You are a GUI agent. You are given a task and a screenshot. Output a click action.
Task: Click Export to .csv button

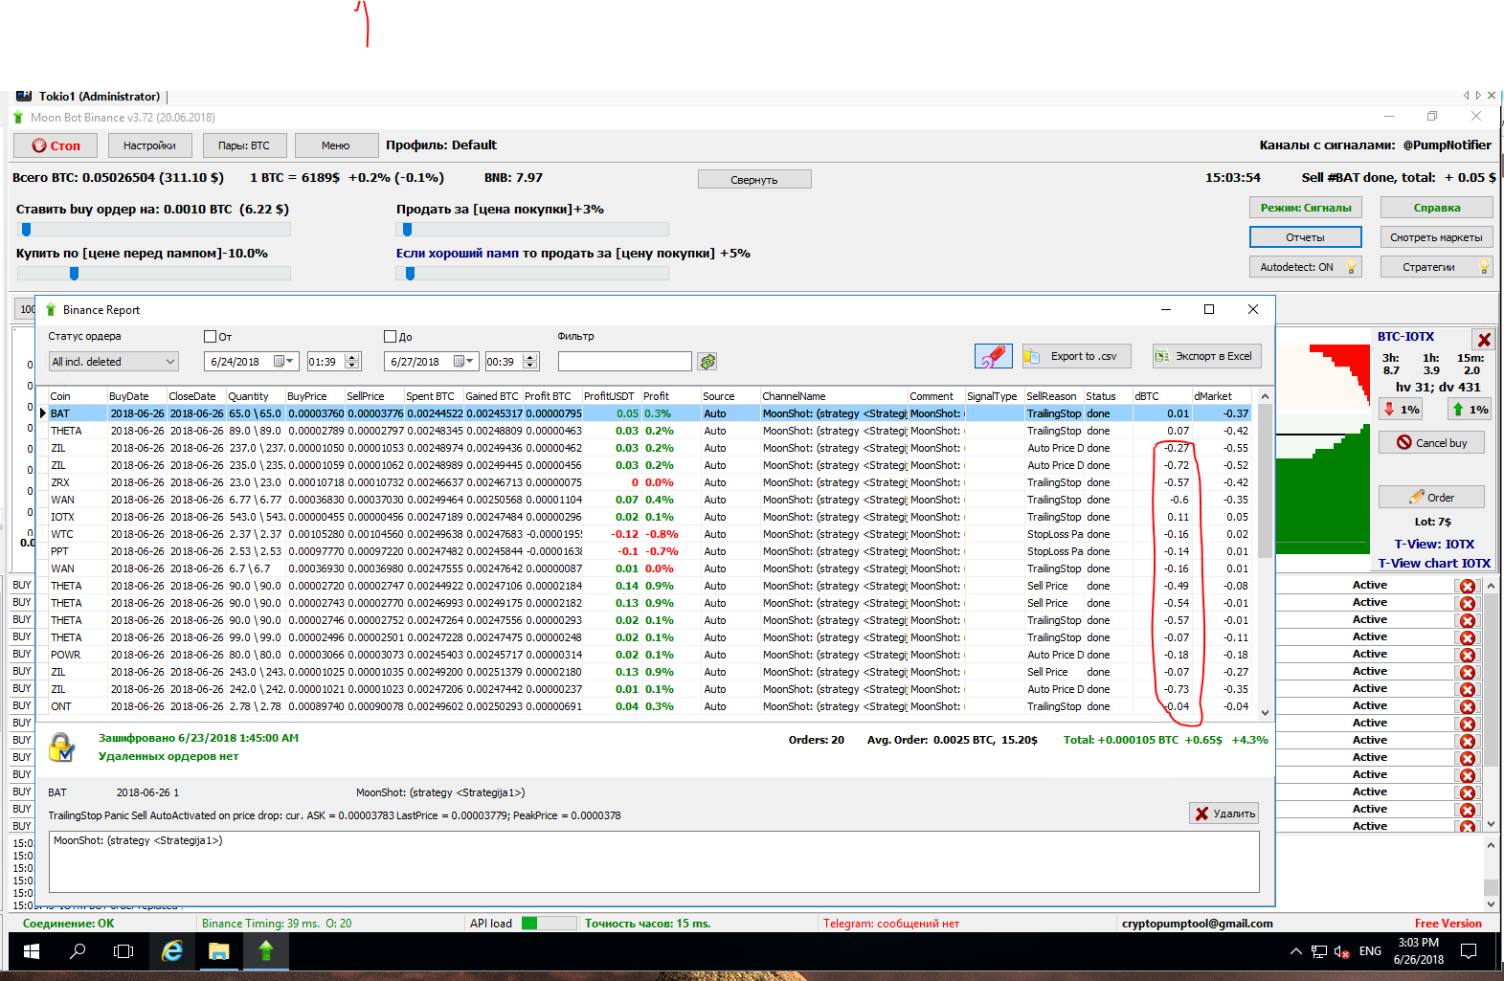point(1076,356)
